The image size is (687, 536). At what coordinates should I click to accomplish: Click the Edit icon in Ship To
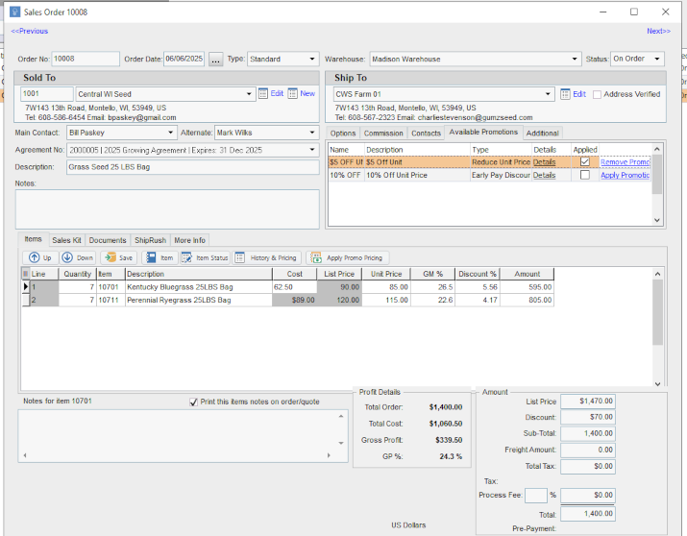point(565,94)
